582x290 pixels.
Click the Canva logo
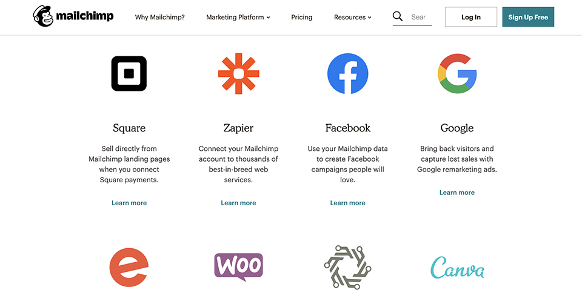coord(457,268)
